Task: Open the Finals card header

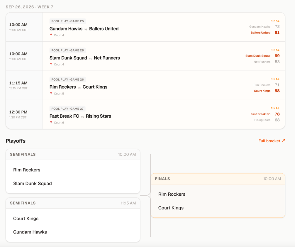Action: [x=218, y=179]
